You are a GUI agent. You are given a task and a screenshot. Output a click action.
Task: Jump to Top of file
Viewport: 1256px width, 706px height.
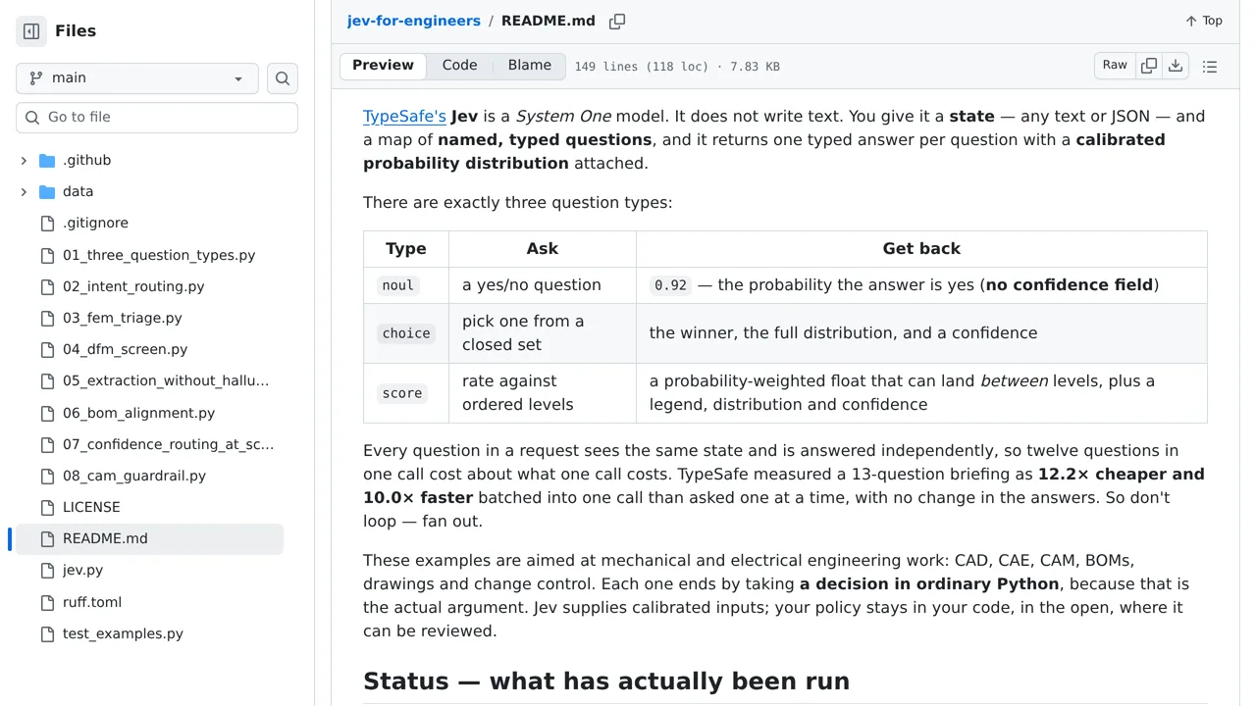pyautogui.click(x=1203, y=21)
